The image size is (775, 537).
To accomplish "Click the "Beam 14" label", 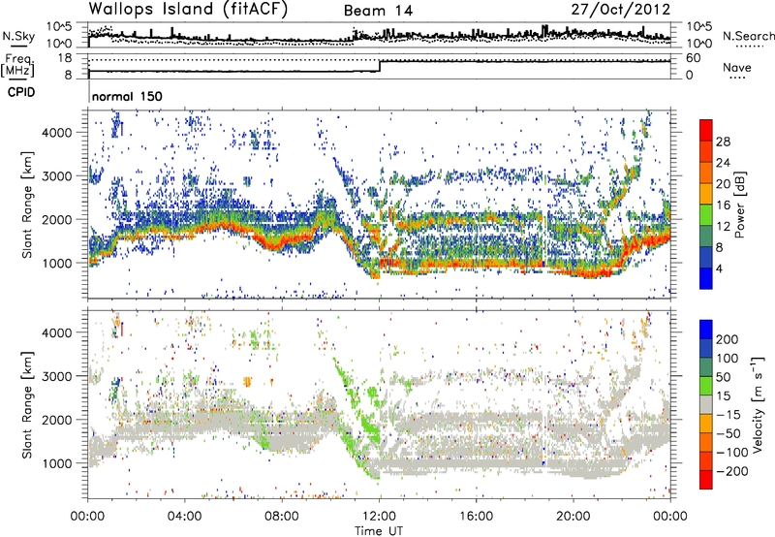I will click(x=378, y=11).
